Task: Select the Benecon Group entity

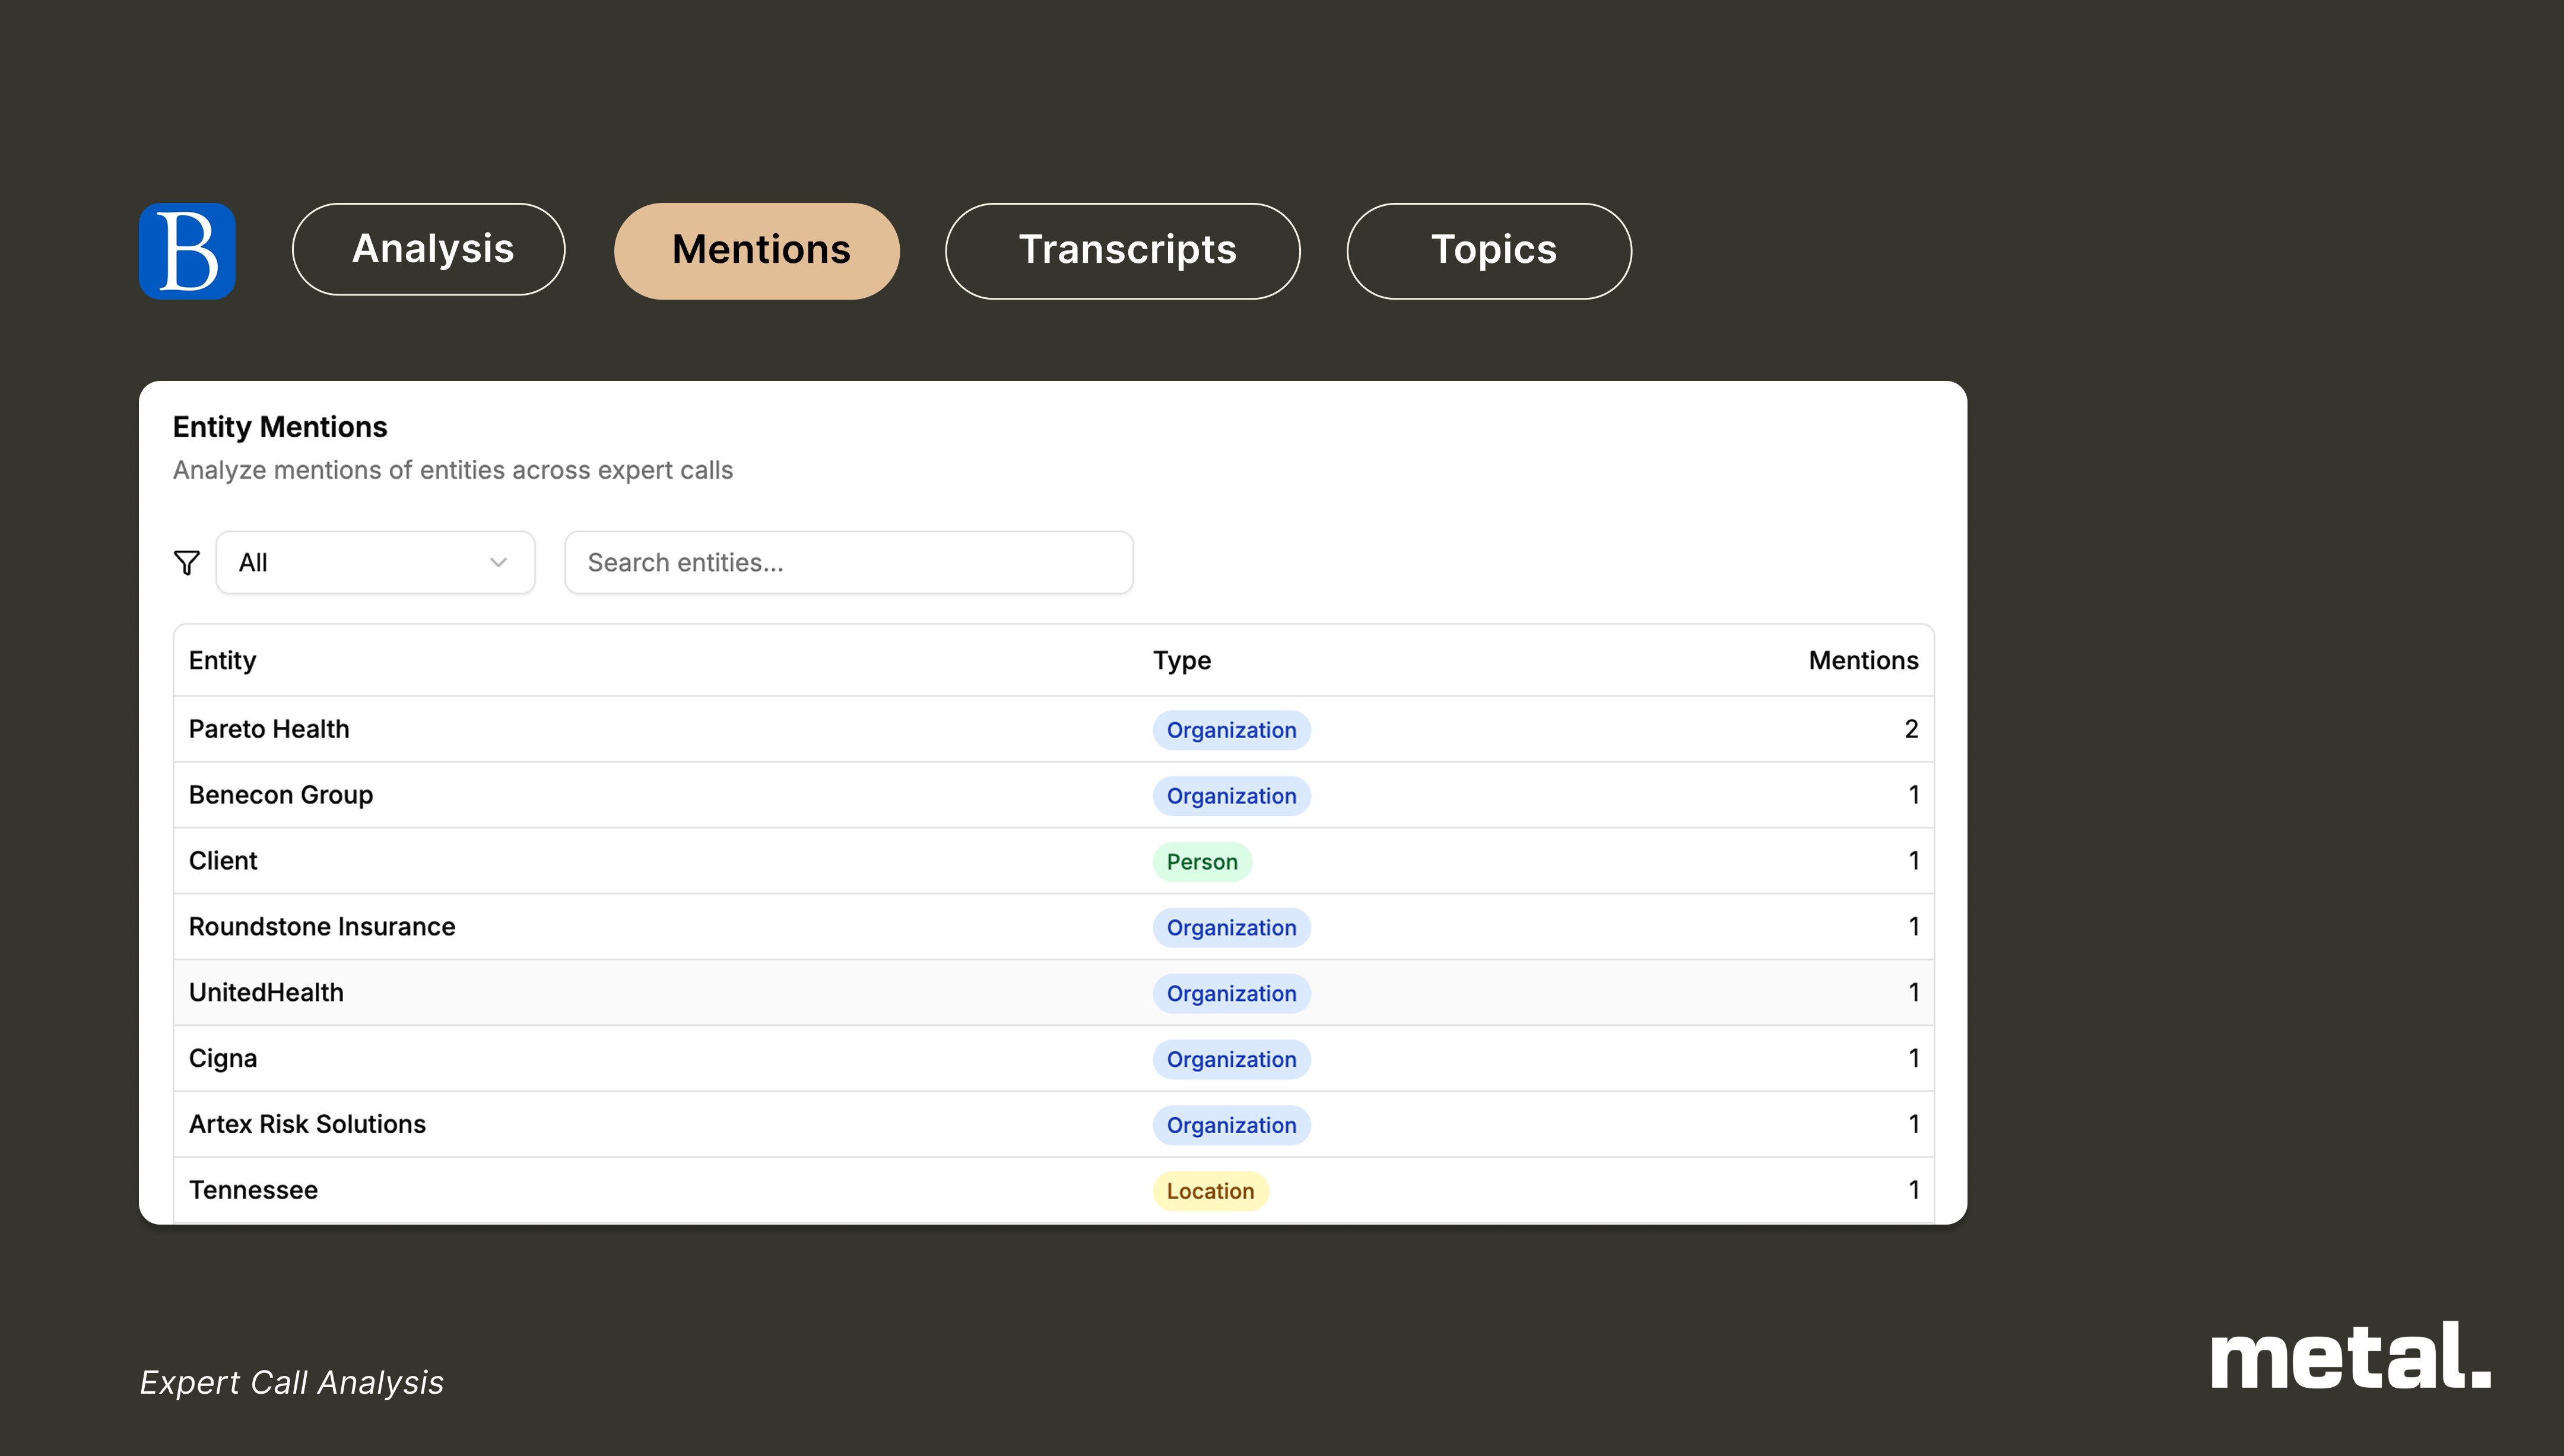Action: (x=281, y=795)
